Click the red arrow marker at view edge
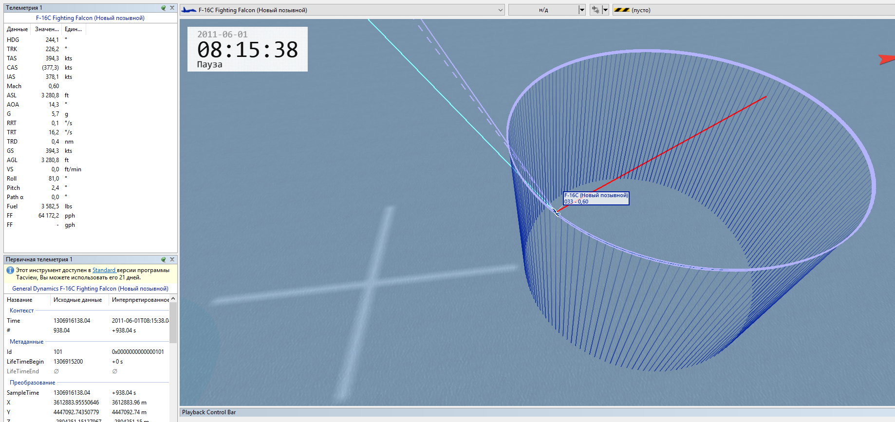Image resolution: width=895 pixels, height=422 pixels. coord(886,59)
